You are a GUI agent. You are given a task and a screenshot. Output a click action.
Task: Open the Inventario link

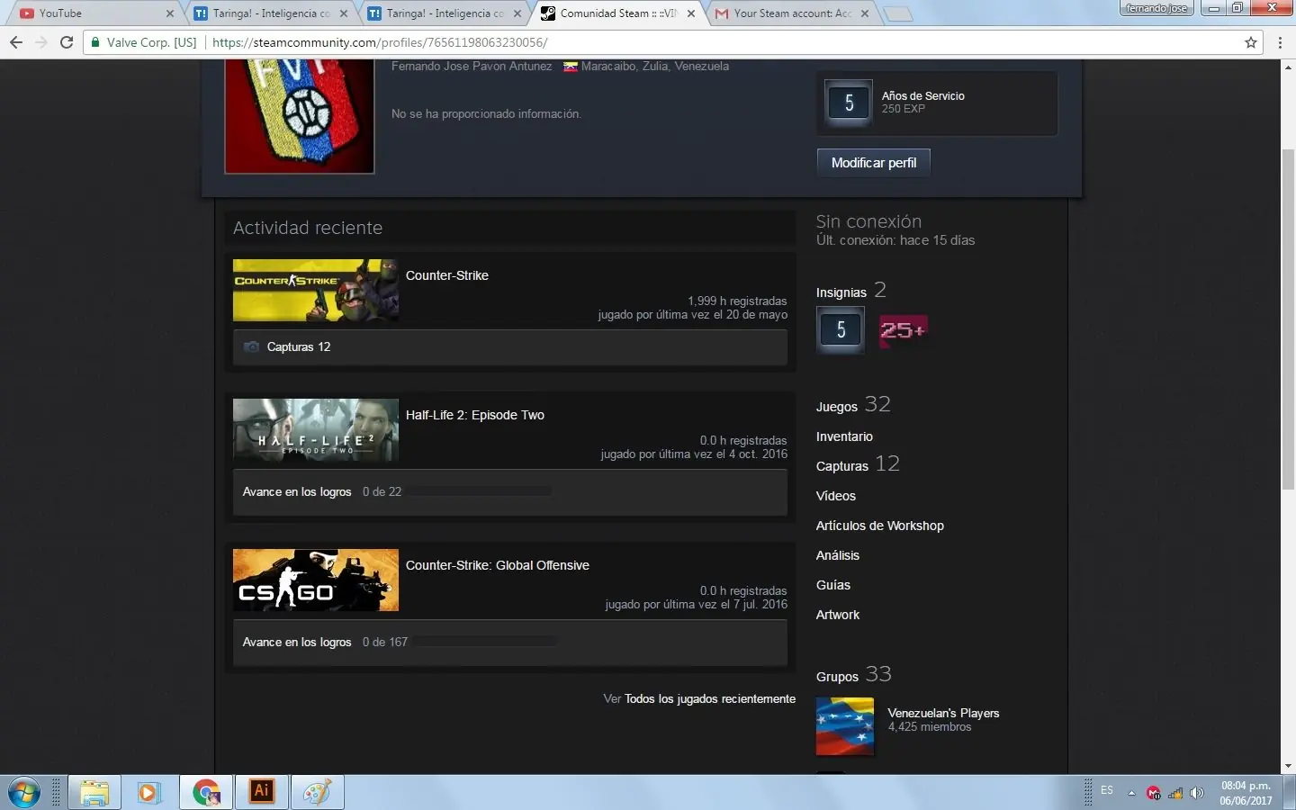pyautogui.click(x=844, y=436)
